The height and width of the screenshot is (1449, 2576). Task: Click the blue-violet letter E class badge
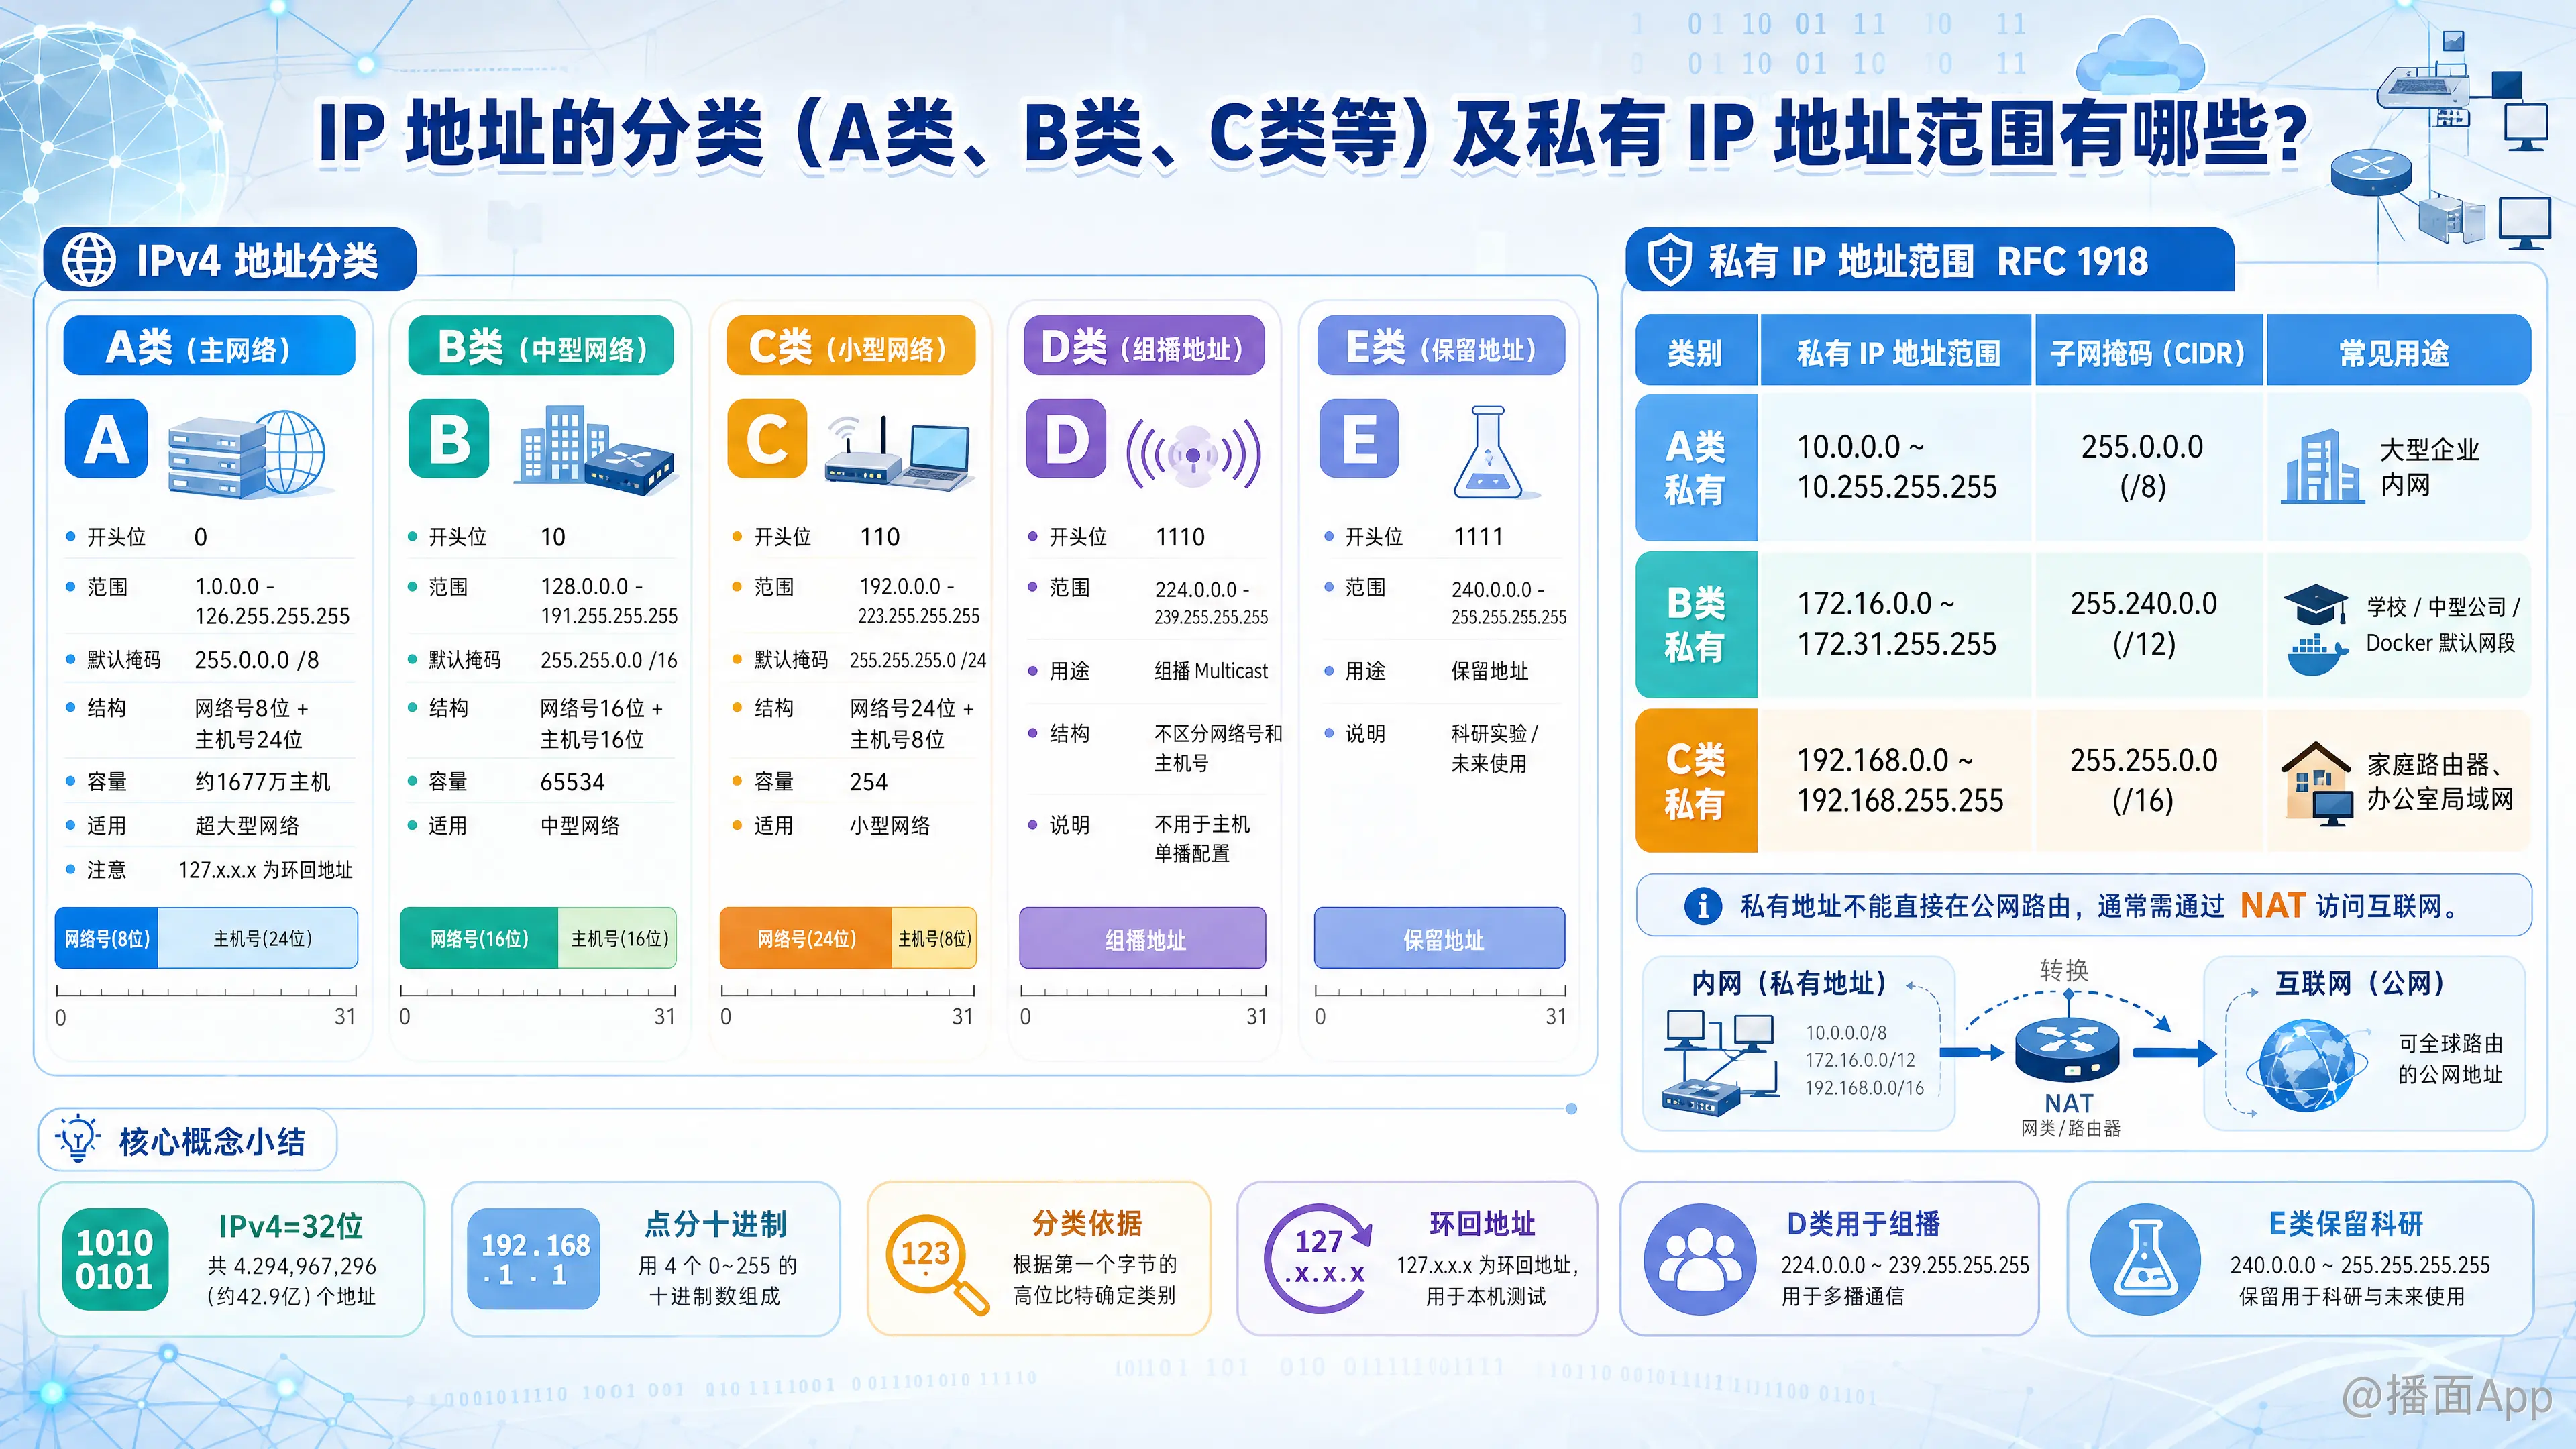click(1359, 439)
